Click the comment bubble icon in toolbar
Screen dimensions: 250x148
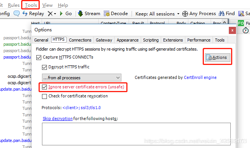[x=17, y=14]
